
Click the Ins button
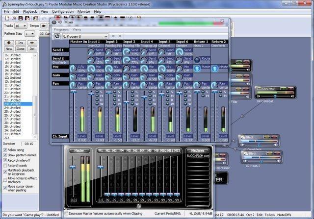(x=21, y=43)
